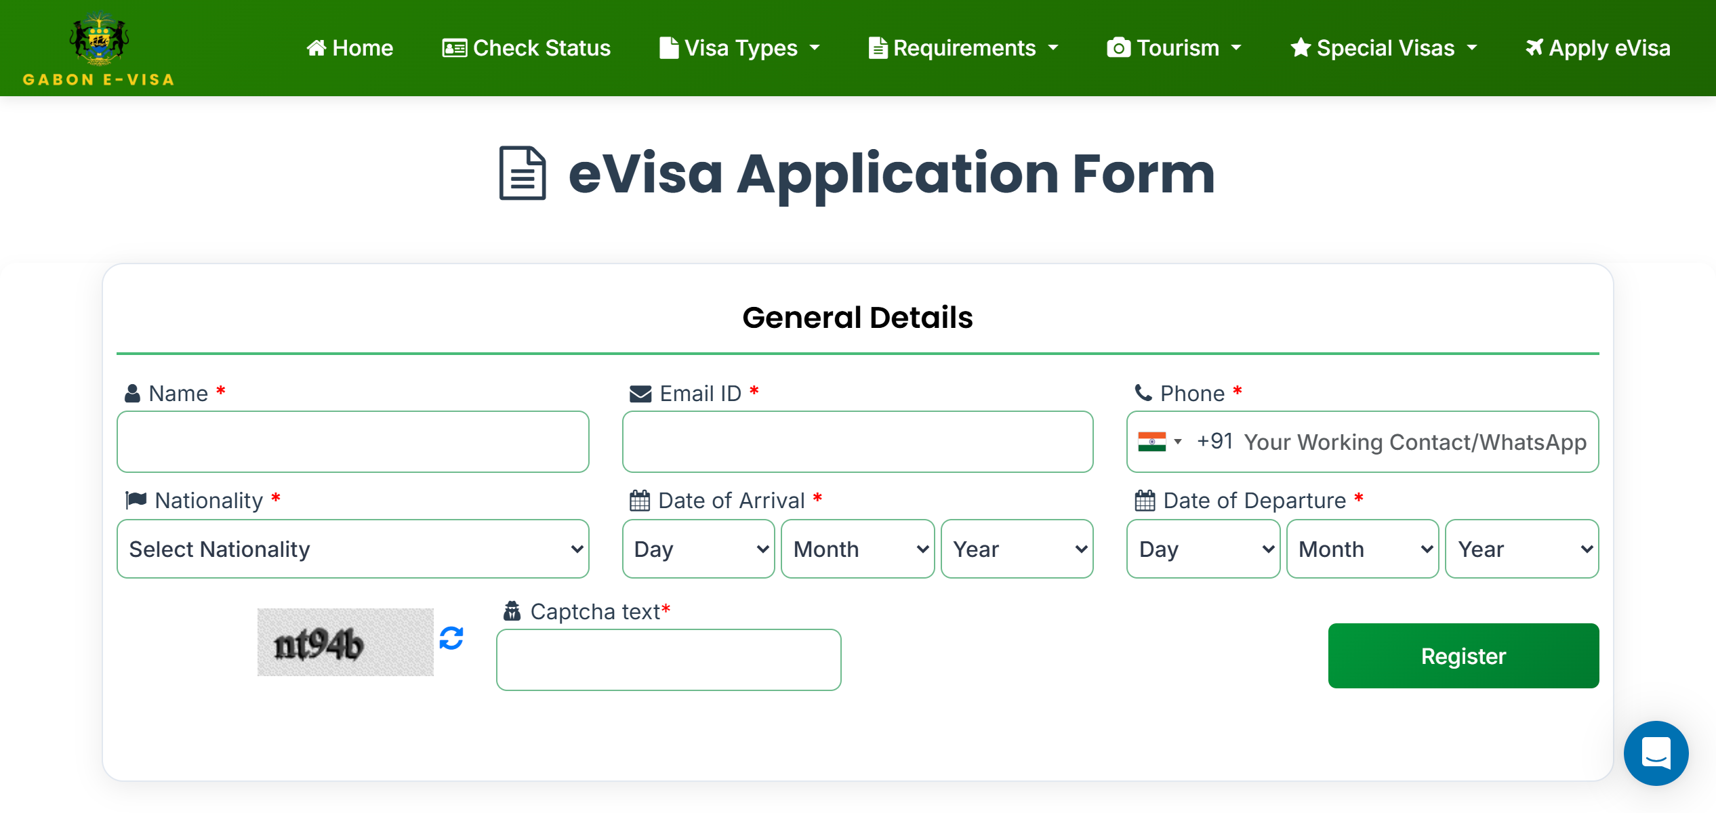1716x813 pixels.
Task: Open the departure date Year dropdown
Action: (x=1522, y=549)
